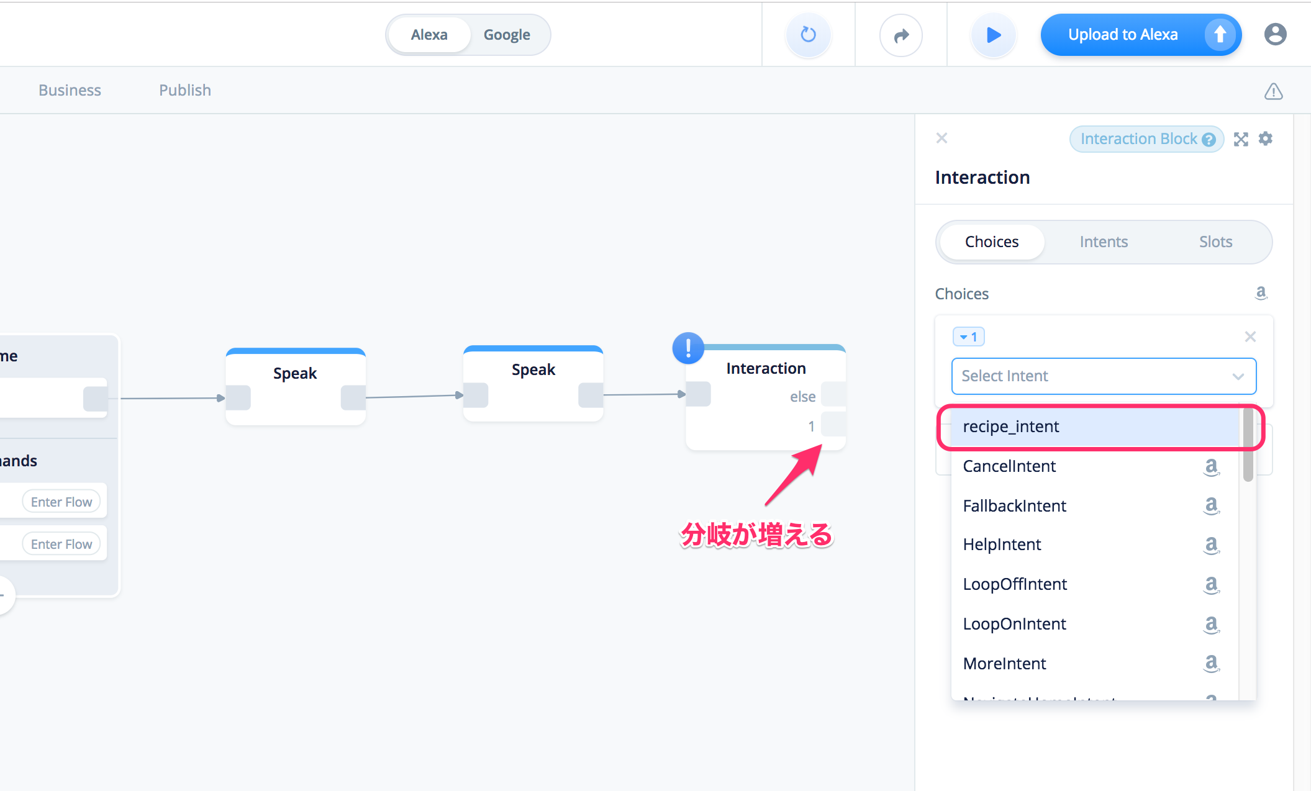Viewport: 1311px width, 791px height.
Task: Click the blue refresh/undo circular arrow icon
Action: (808, 35)
